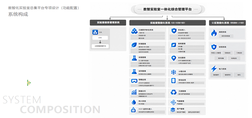Click the 智能窗帘 chip

coord(216,75)
